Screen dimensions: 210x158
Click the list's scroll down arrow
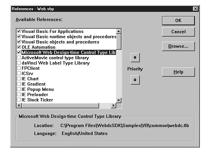point(119,100)
